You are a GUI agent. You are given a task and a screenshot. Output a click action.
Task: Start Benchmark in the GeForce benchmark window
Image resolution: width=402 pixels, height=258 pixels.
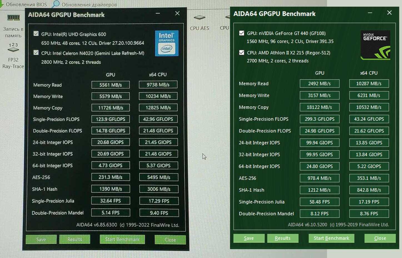[x=331, y=238]
